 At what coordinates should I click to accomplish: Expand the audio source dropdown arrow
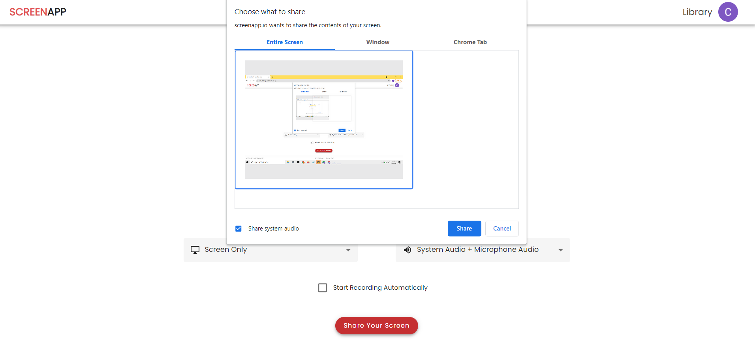[x=560, y=250]
